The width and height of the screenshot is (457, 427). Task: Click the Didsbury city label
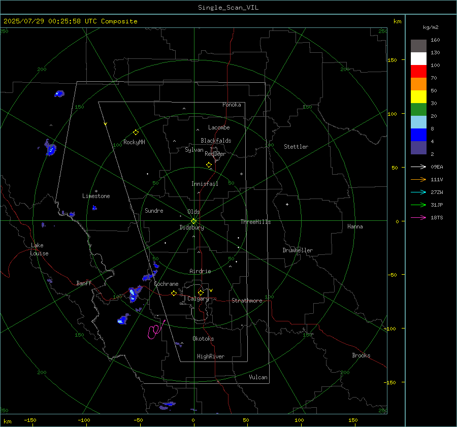point(191,227)
